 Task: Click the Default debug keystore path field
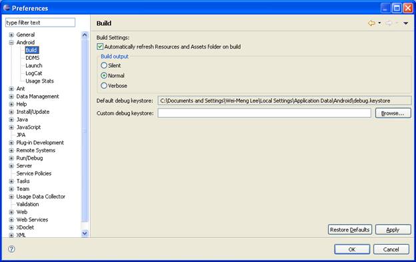pyautogui.click(x=285, y=100)
